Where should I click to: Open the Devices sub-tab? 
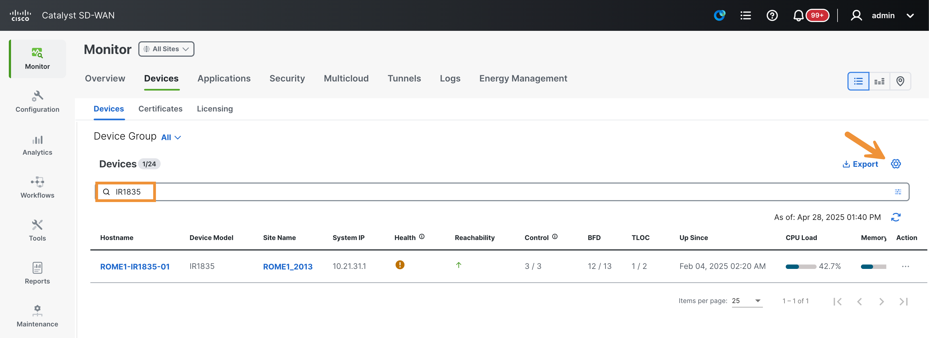(x=109, y=109)
